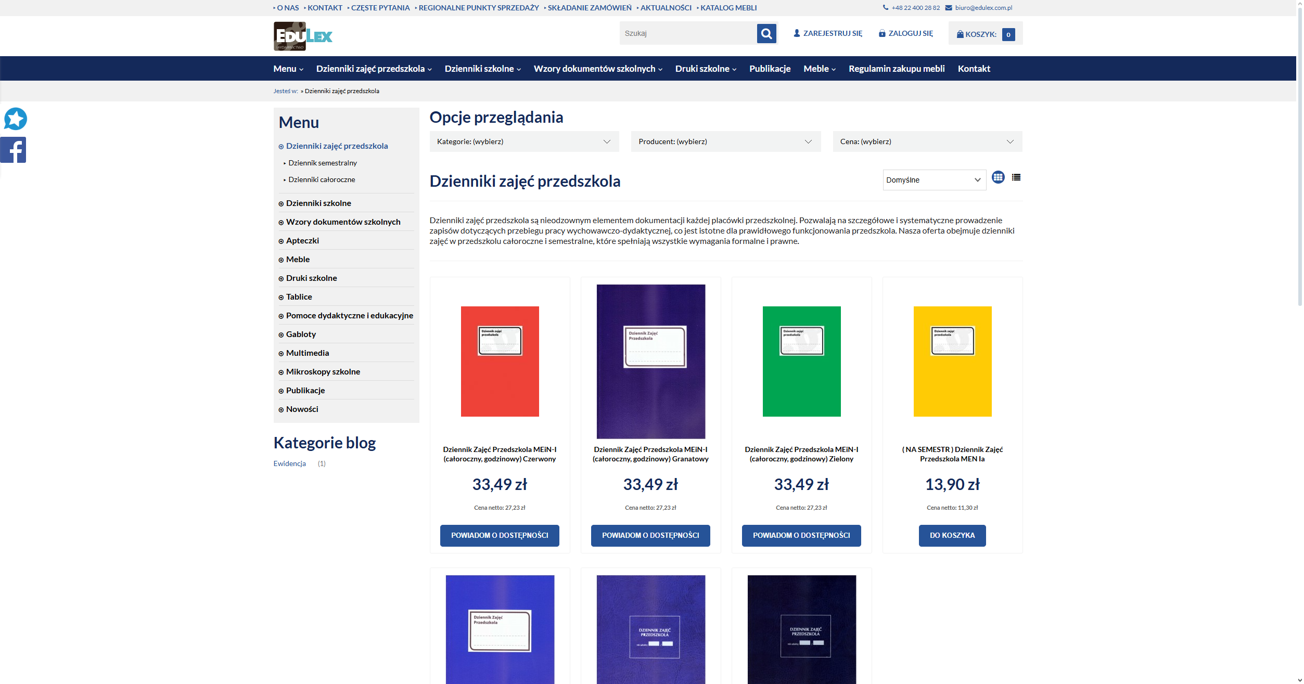Expand Dzienniki szkolne nav menu
This screenshot has height=684, width=1304.
(482, 69)
